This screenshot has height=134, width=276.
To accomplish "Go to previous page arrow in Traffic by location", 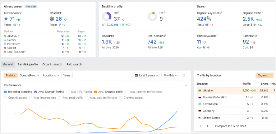I will tap(200, 126).
